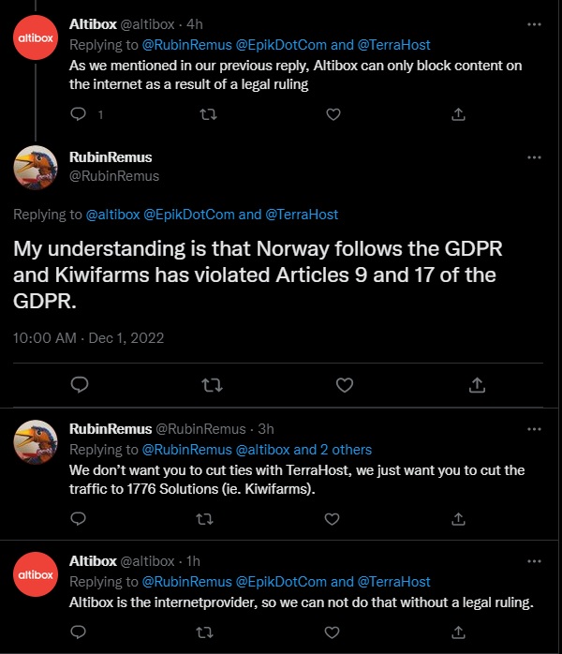Open RubinRemus avatar on main tweet
Screen dimensions: 562x654
point(37,167)
